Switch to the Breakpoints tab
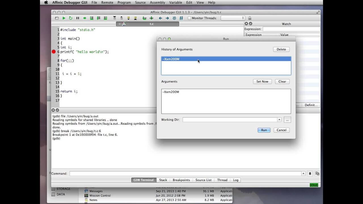363x204 pixels. click(x=181, y=180)
